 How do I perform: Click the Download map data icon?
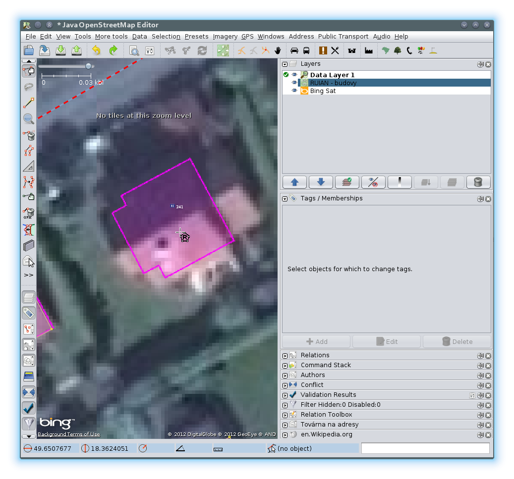click(x=60, y=50)
